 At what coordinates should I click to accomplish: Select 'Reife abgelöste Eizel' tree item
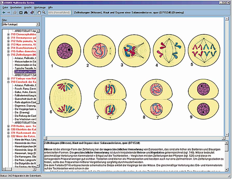pos(25,102)
